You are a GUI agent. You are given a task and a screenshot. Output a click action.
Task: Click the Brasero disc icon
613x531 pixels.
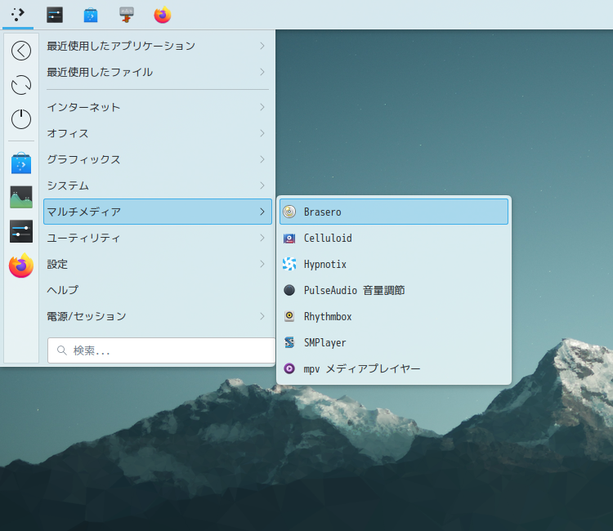289,212
